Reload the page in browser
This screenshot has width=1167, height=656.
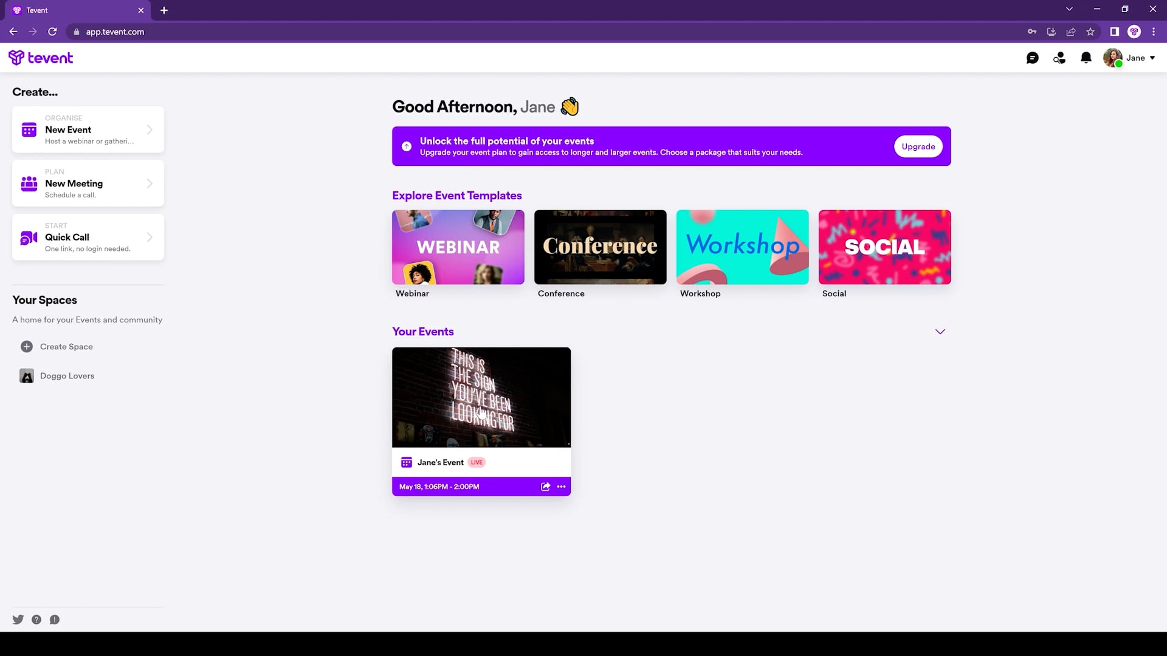(x=52, y=32)
